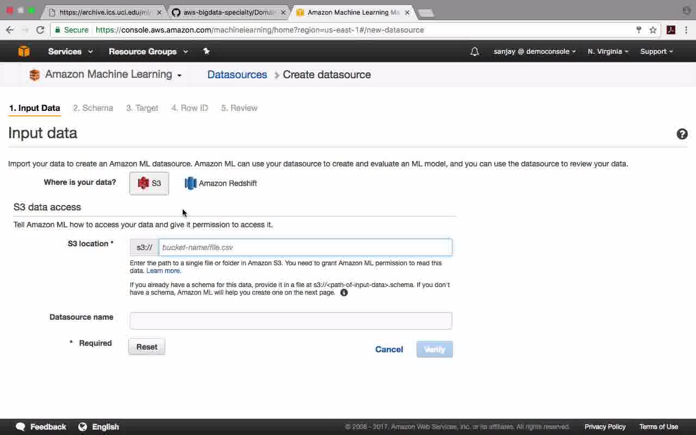Image resolution: width=696 pixels, height=435 pixels.
Task: Go to the 1. Input Data step
Action: click(x=35, y=108)
